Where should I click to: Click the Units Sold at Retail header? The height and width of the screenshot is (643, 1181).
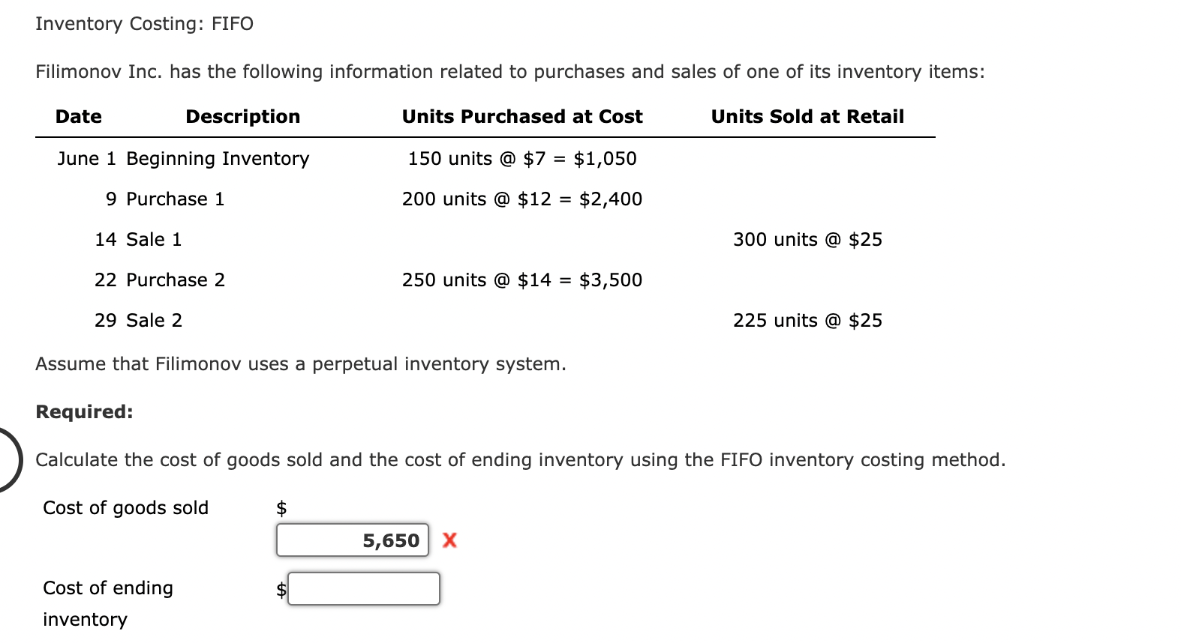point(807,116)
